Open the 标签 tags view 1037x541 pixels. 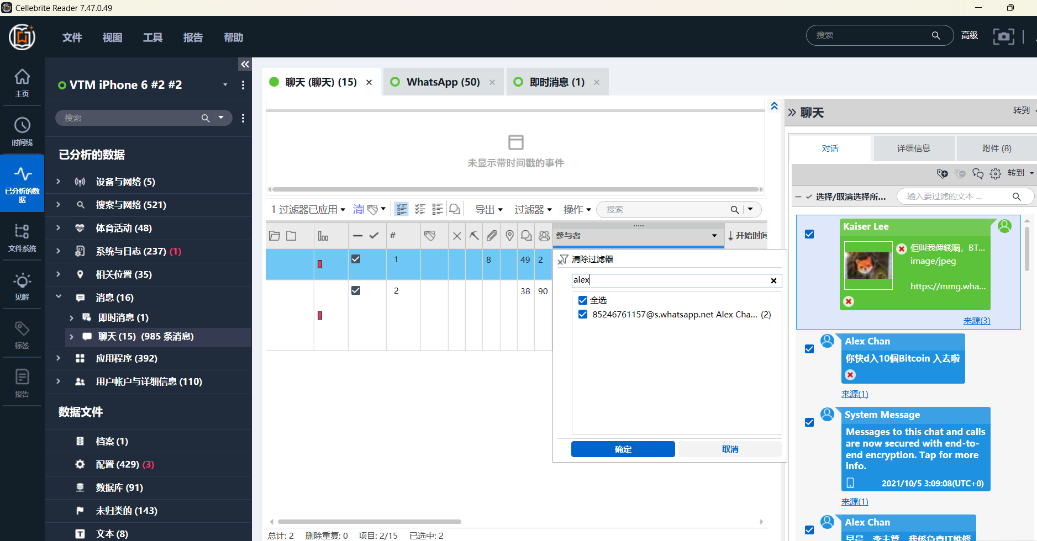(x=22, y=335)
